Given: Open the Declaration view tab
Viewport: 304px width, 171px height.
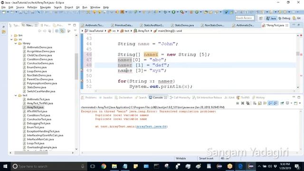Looking at the screenshot, I should (123, 97).
